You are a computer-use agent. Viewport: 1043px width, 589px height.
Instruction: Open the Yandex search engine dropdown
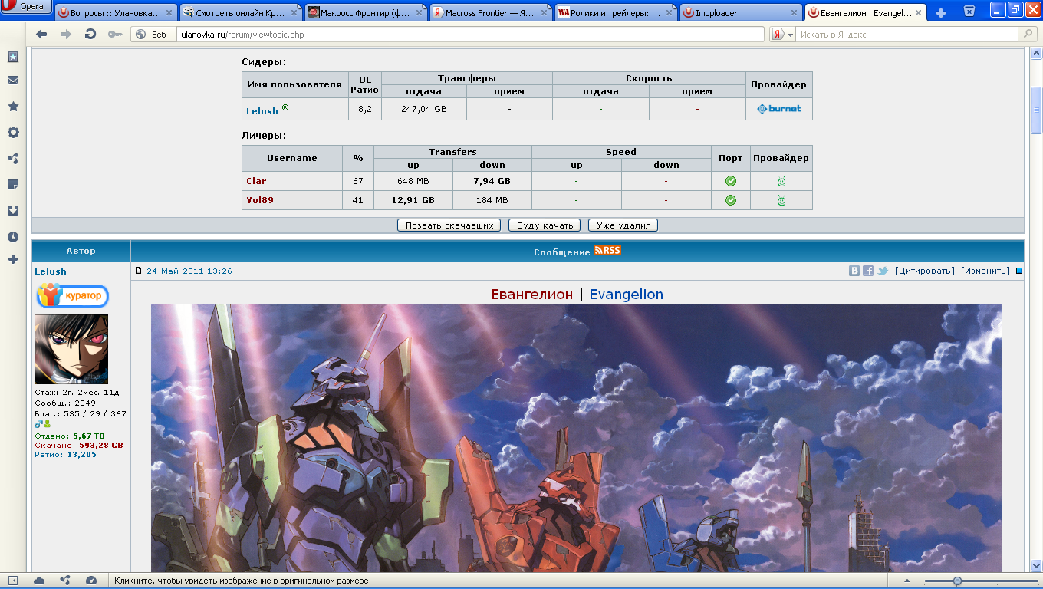[783, 35]
